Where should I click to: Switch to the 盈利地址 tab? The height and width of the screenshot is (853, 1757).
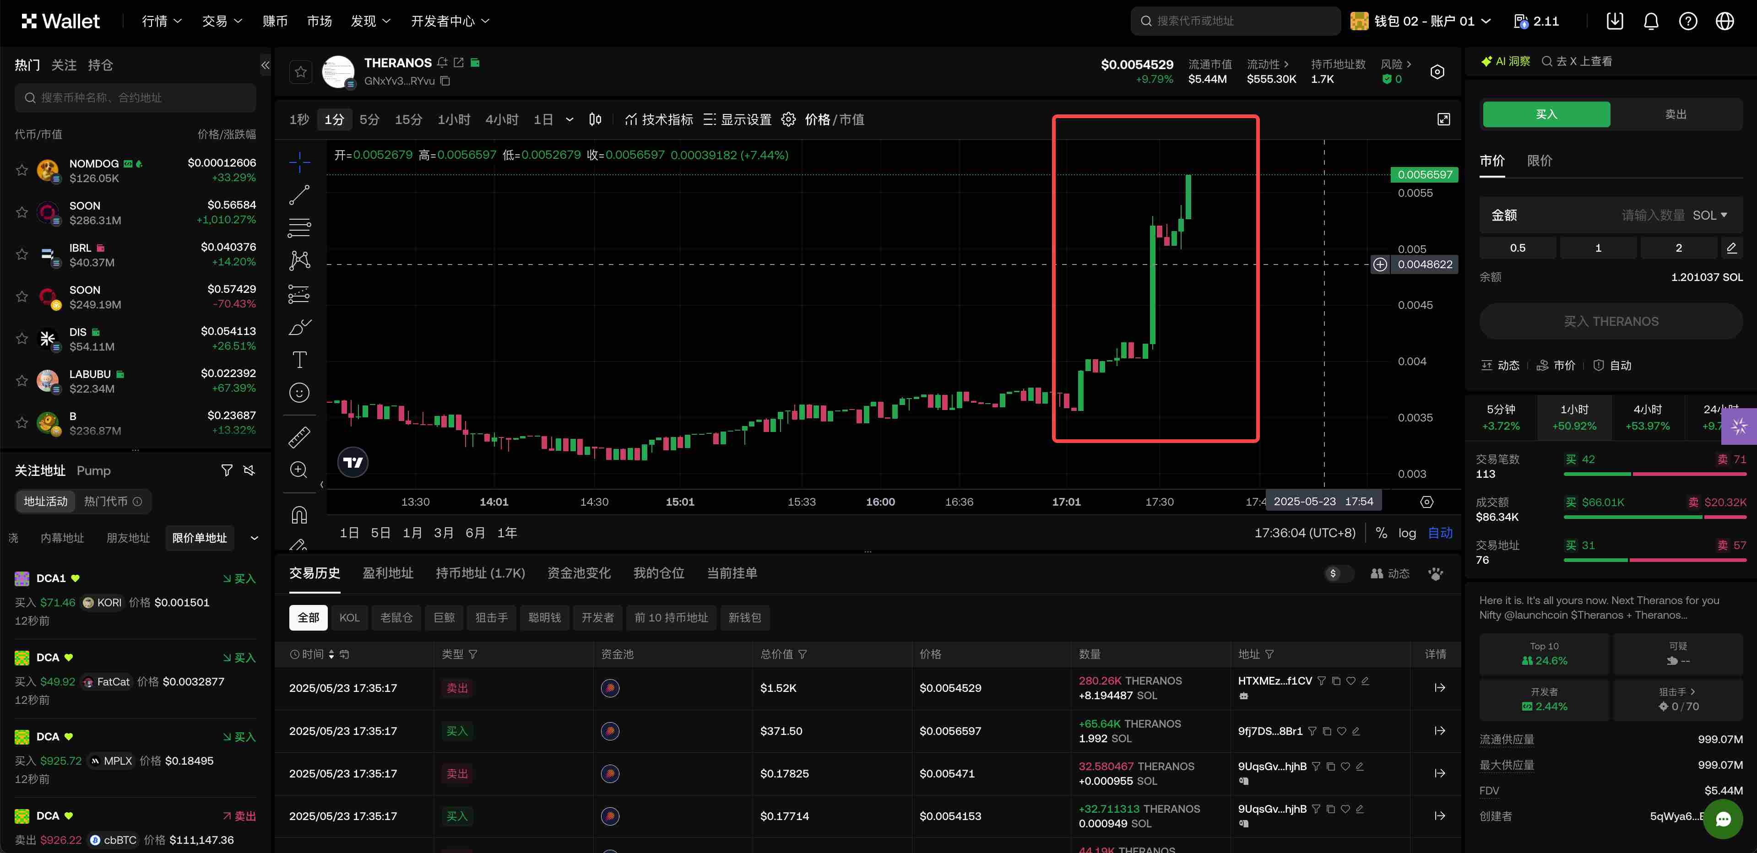(387, 573)
